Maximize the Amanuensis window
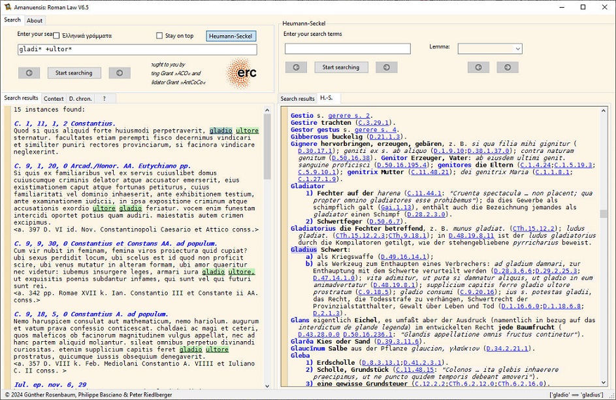Image resolution: width=616 pixels, height=400 pixels. point(583,7)
